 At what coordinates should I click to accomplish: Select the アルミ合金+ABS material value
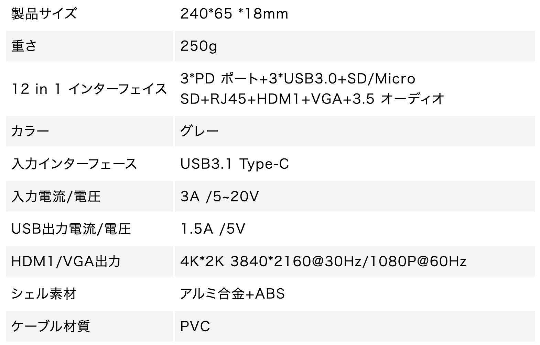[x=233, y=294]
